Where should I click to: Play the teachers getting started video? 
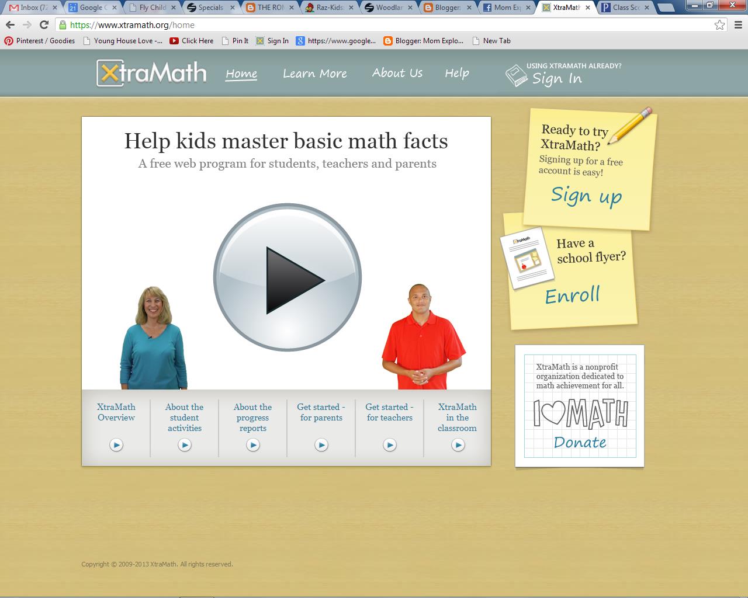click(390, 445)
